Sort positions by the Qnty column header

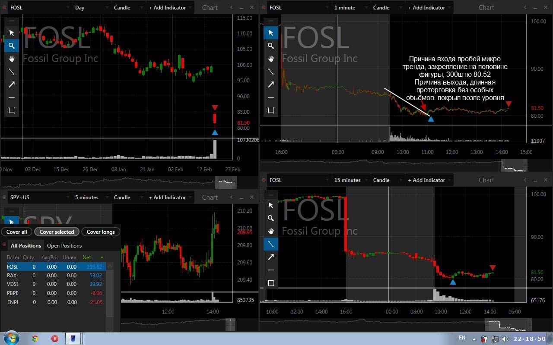point(29,257)
